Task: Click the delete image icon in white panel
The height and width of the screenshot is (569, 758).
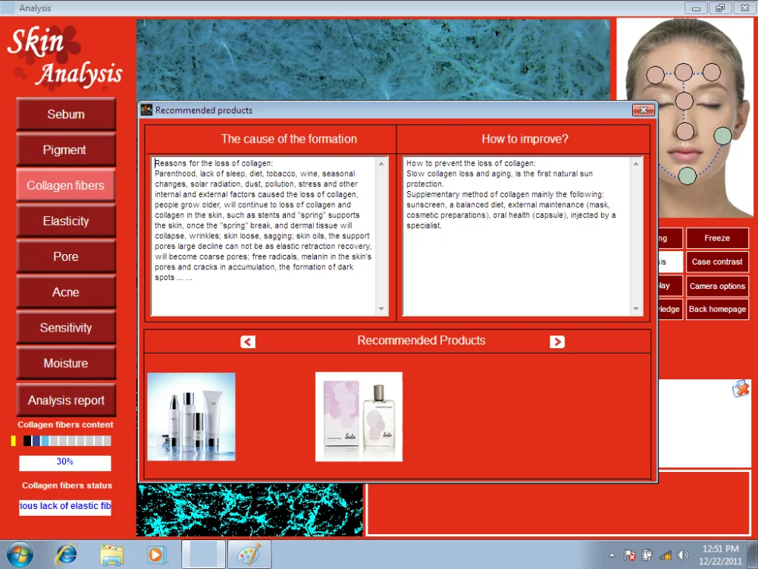Action: point(740,389)
